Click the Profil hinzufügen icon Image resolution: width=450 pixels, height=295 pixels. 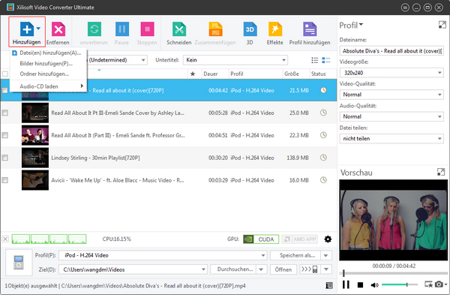310,29
